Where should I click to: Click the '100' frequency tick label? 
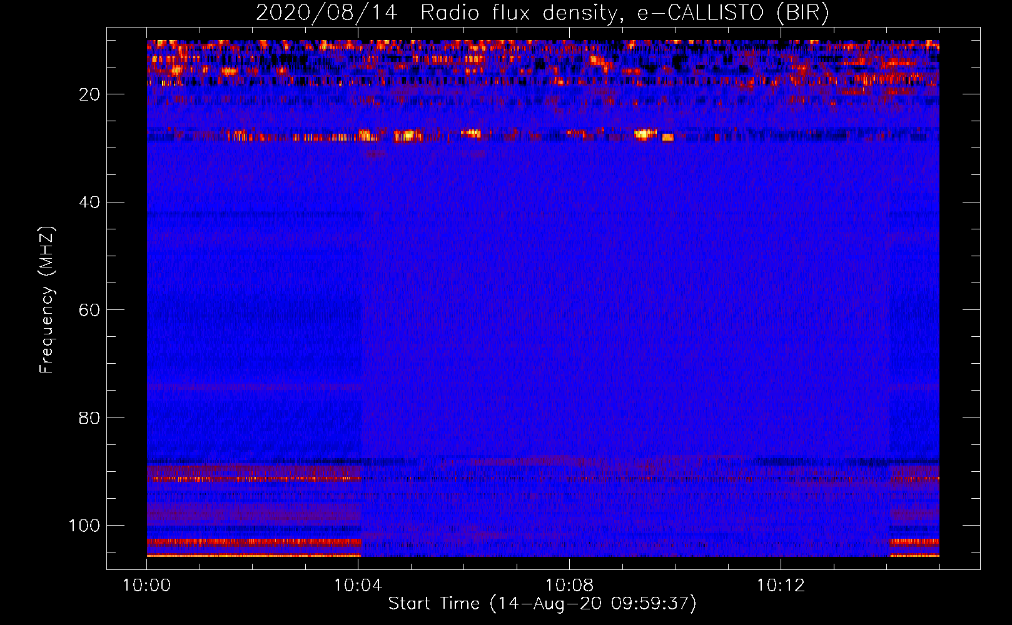pos(84,526)
